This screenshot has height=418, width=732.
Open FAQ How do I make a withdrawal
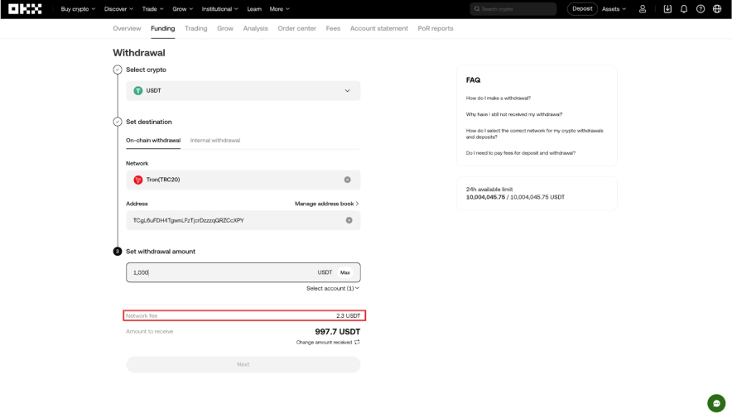[498, 98]
